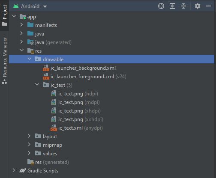This screenshot has height=178, width=216.
Task: Click the ic_text.xml anydpi file icon
Action: tap(54, 128)
